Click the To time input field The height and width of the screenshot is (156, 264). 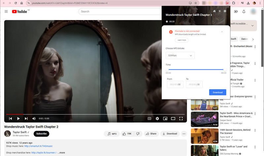(194, 84)
